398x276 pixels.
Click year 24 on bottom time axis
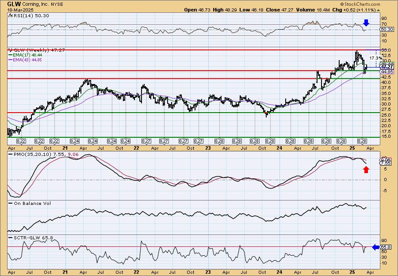click(x=279, y=272)
